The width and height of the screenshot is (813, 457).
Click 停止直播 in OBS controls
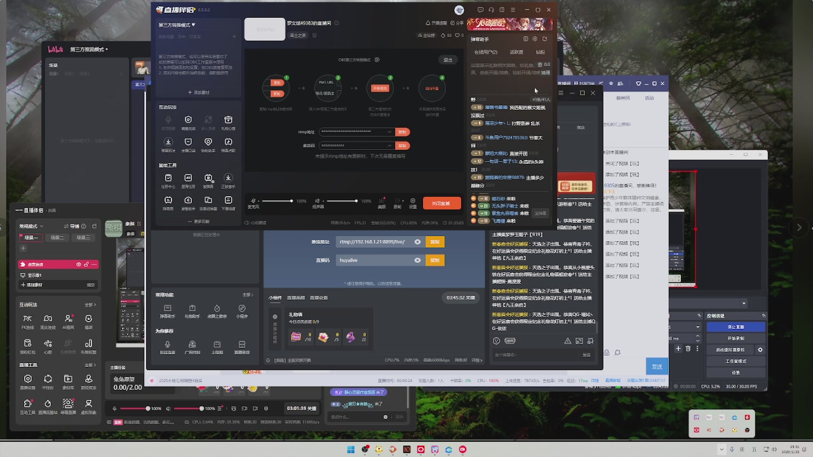[x=736, y=327]
